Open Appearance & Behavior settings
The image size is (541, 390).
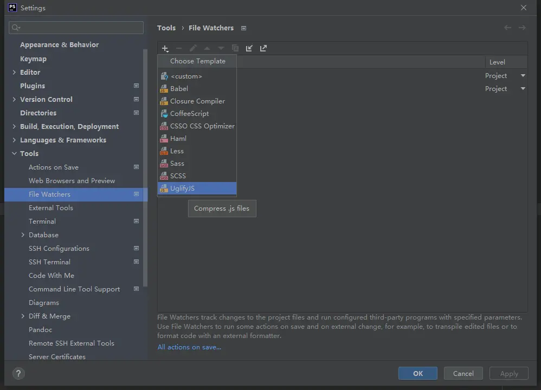tap(59, 45)
